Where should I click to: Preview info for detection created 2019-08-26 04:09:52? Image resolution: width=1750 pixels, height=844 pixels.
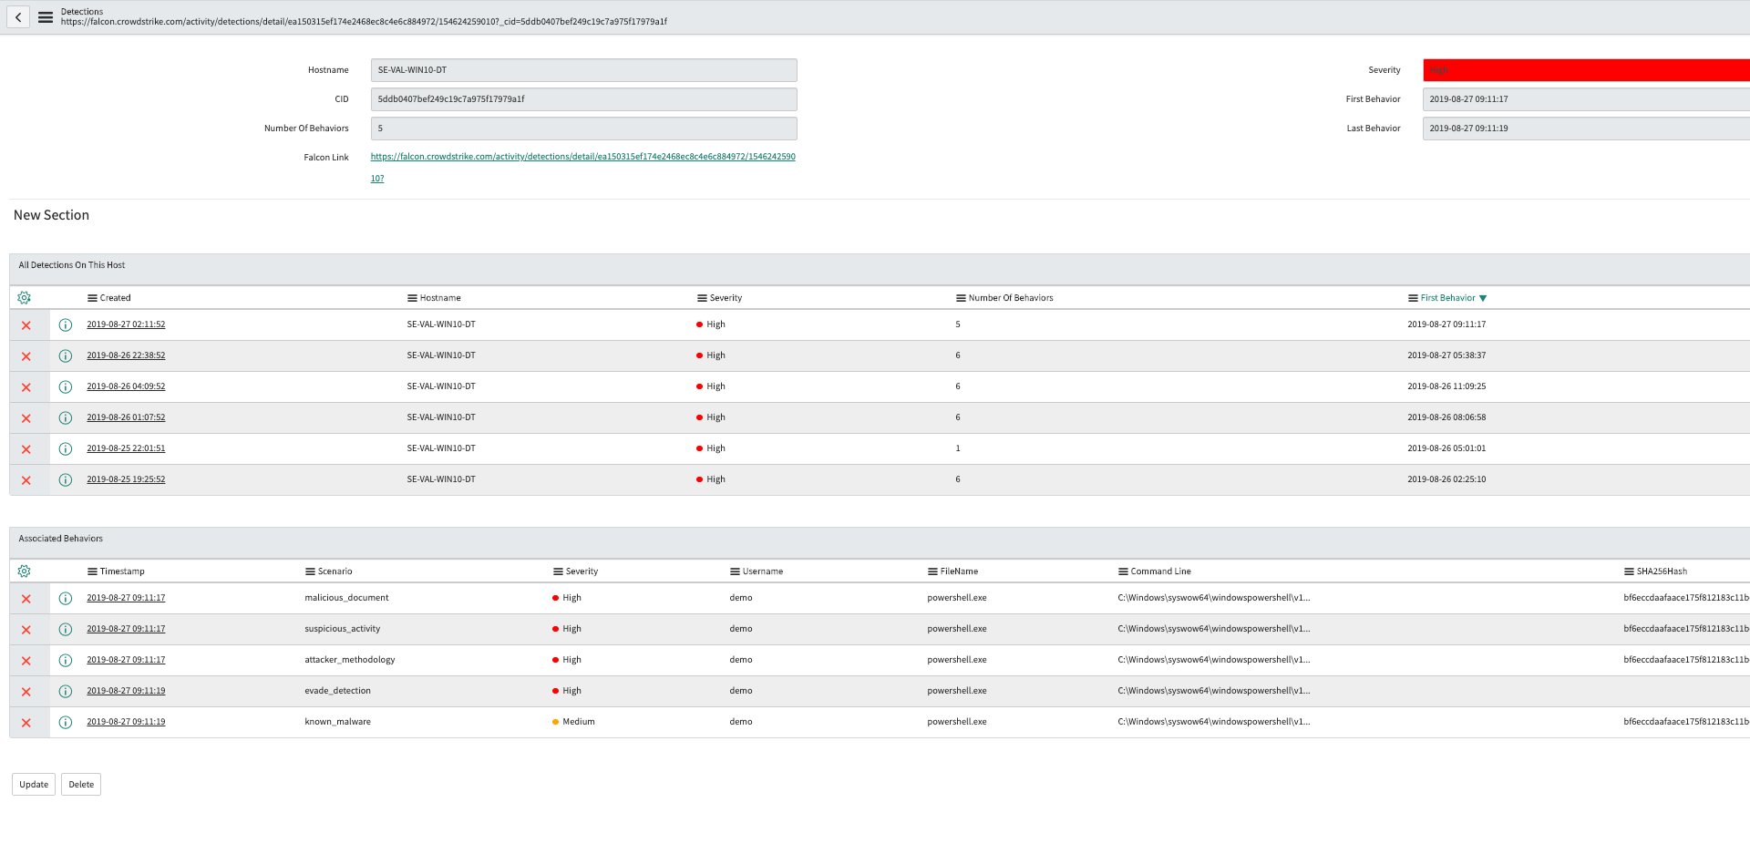click(66, 387)
